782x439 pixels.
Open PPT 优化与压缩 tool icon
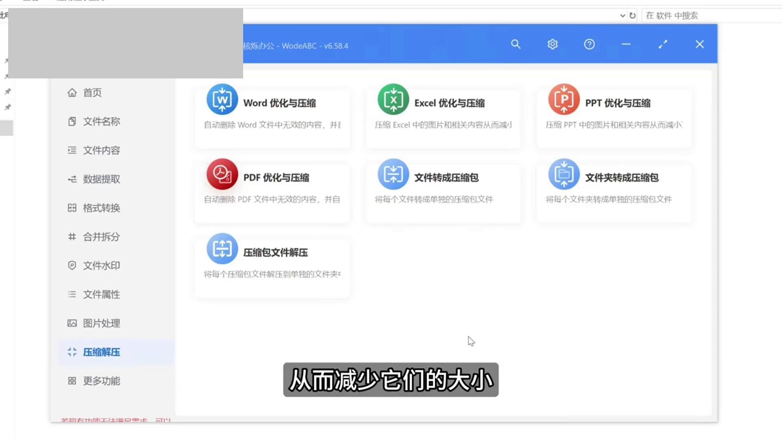[564, 100]
